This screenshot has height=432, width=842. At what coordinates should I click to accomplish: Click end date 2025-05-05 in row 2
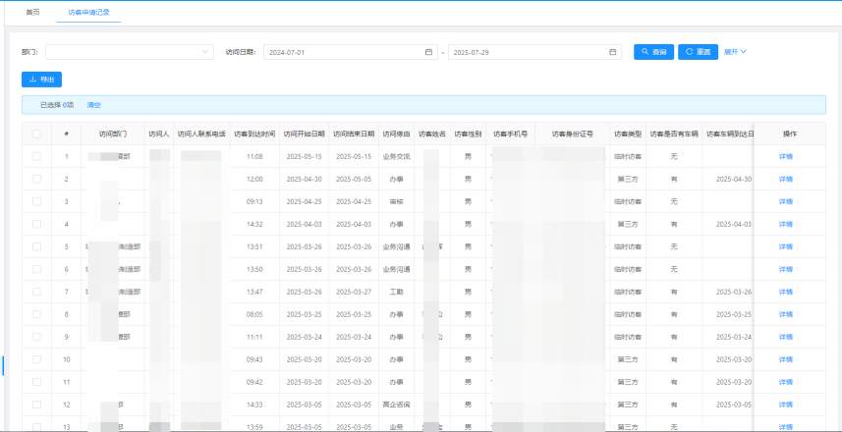coord(354,180)
